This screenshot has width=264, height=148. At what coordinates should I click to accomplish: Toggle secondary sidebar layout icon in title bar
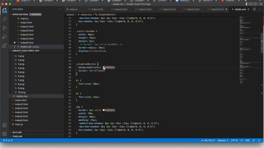pos(255,4)
